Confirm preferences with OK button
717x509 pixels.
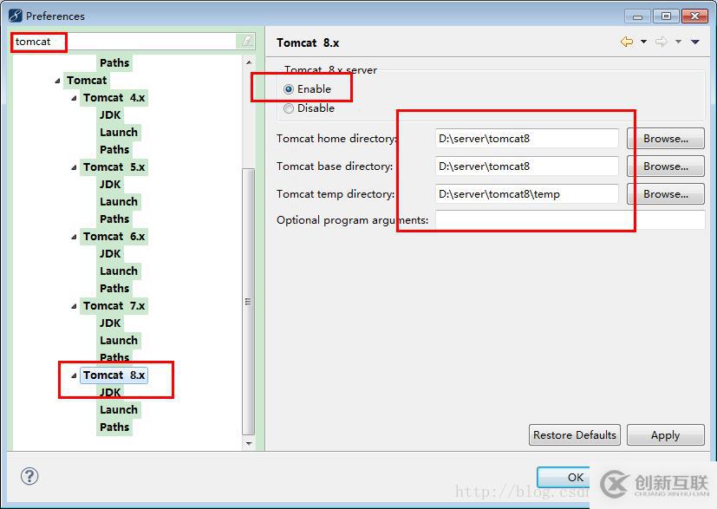[564, 477]
